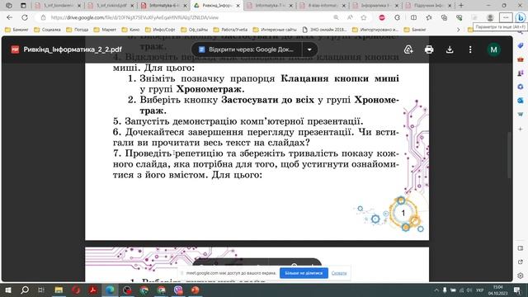Open the zoom magnifier icon in the address bar

(336, 17)
